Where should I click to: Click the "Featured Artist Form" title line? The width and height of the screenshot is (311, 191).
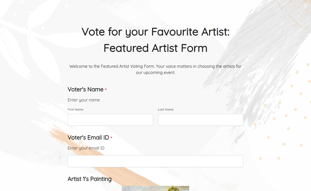[x=155, y=48]
